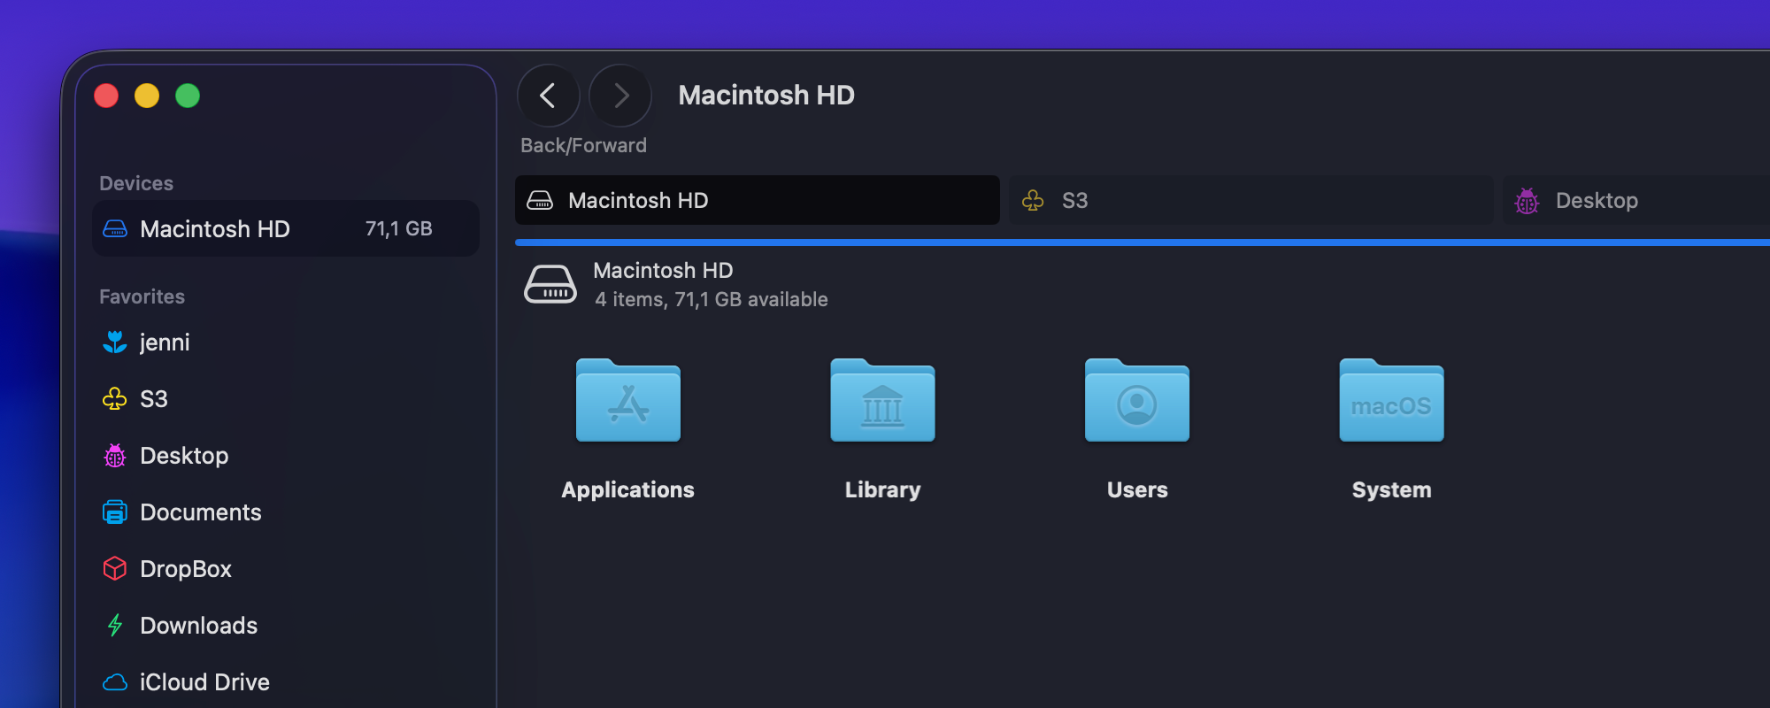Image resolution: width=1770 pixels, height=708 pixels.
Task: Switch to the Desktop tab
Action: 1636,200
